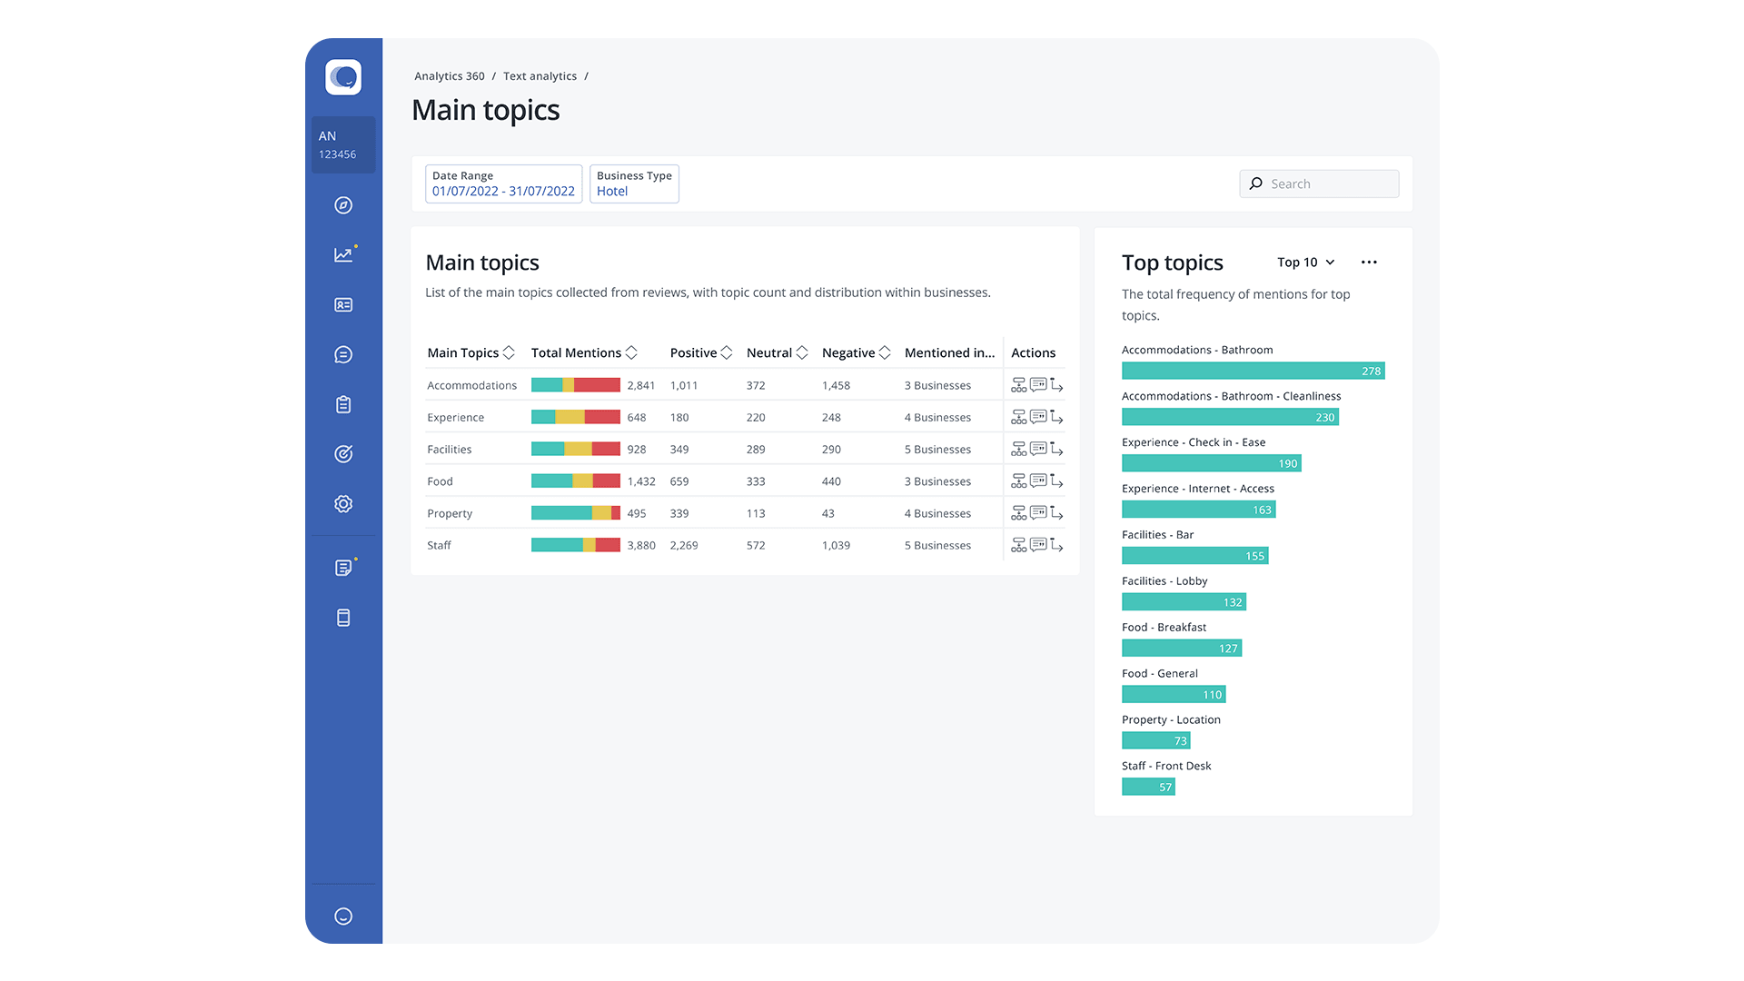Click the quote comments icon for Food row
Image resolution: width=1744 pixels, height=981 pixels.
1038,481
